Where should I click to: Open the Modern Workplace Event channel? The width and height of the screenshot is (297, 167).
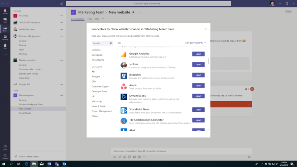click(x=31, y=104)
